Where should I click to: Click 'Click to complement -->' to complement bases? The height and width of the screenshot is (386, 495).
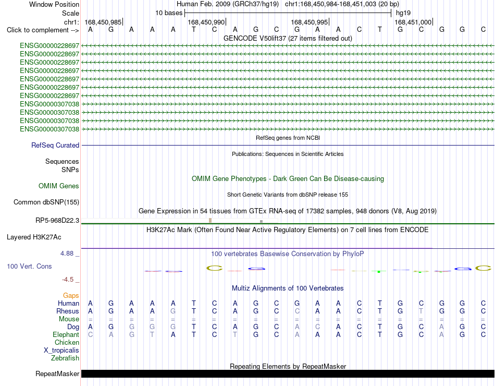click(x=43, y=30)
